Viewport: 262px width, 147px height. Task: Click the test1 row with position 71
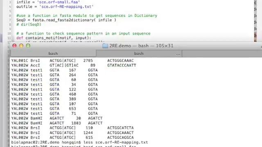(x=54, y=114)
